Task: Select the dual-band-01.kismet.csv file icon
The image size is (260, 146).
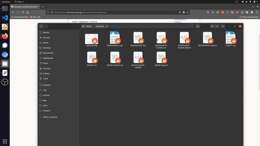Action: [x=161, y=38]
